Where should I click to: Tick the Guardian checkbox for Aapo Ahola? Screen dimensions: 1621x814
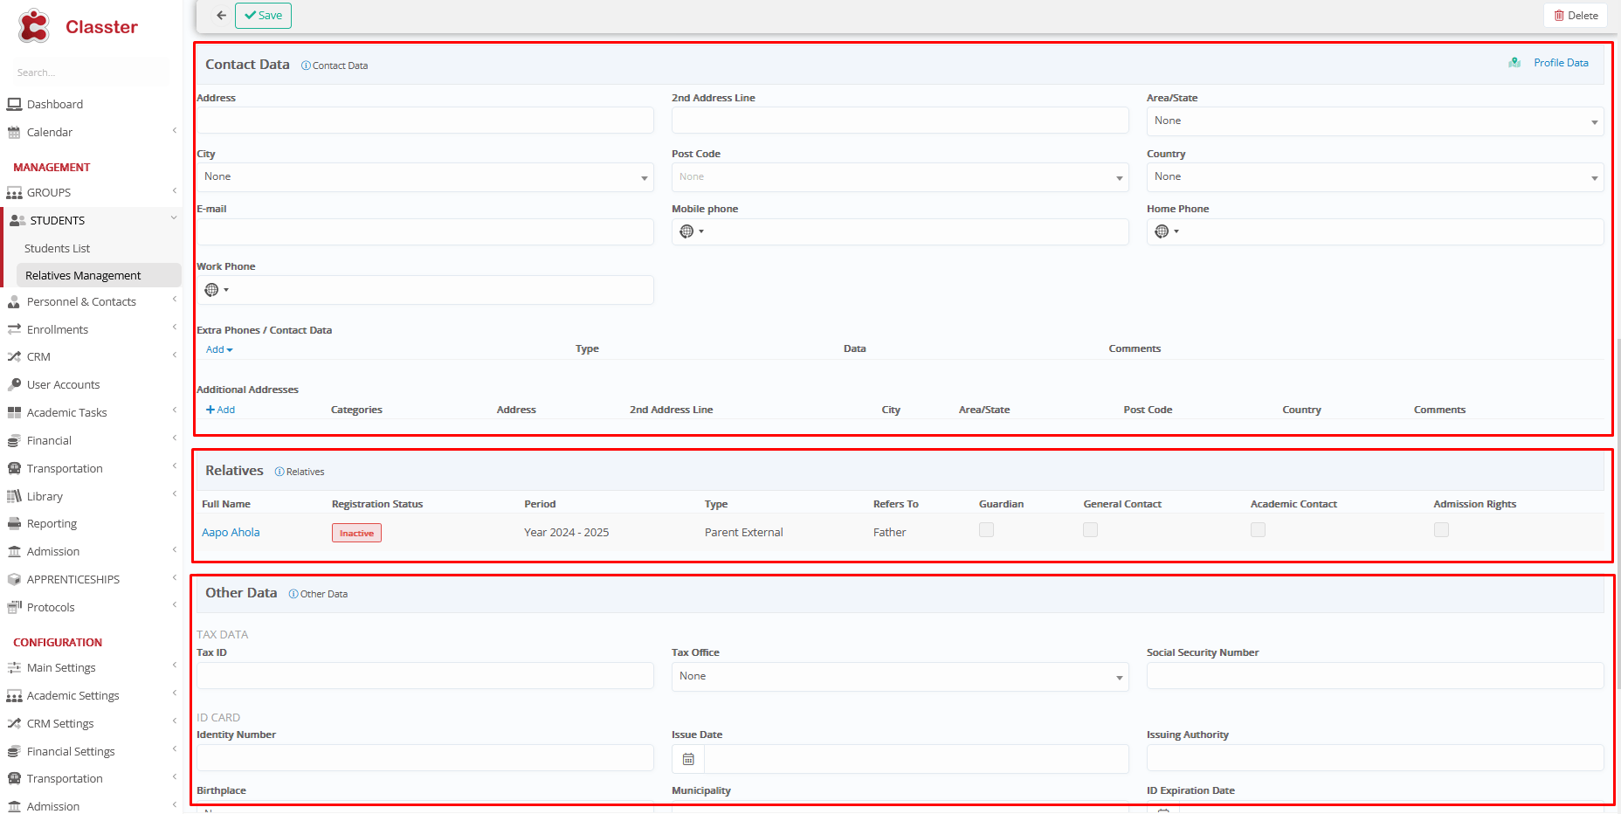click(x=986, y=530)
